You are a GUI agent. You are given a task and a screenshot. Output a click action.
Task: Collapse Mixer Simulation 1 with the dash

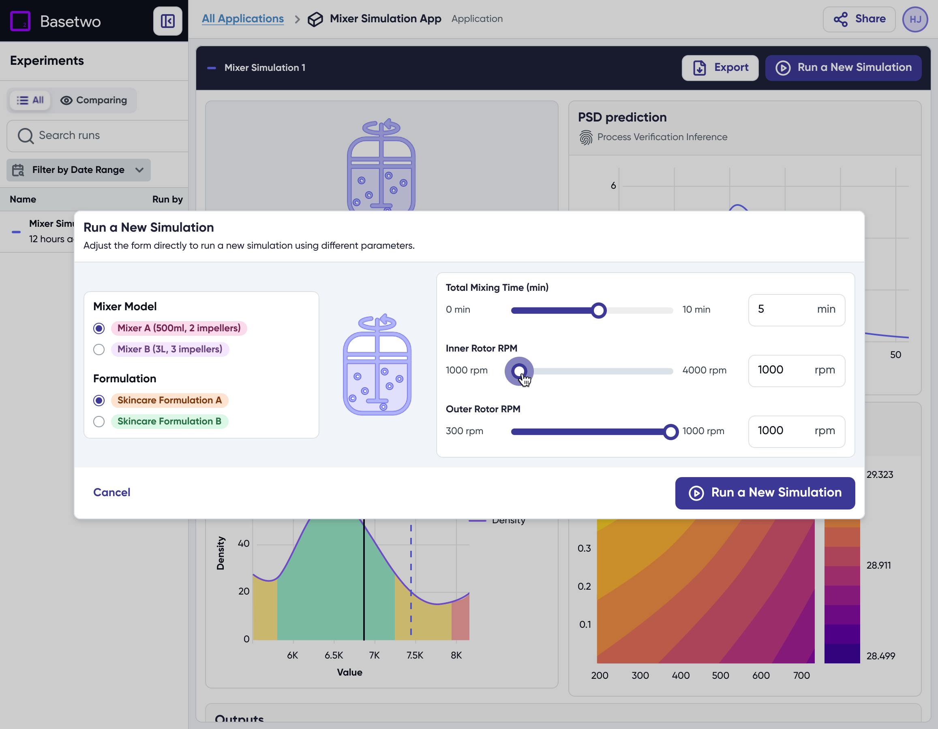coord(211,68)
